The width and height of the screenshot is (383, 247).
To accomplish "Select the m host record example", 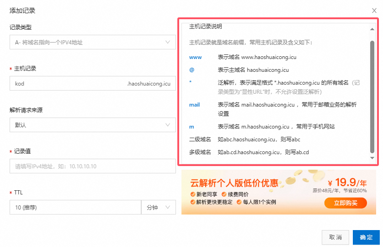I will coord(192,127).
